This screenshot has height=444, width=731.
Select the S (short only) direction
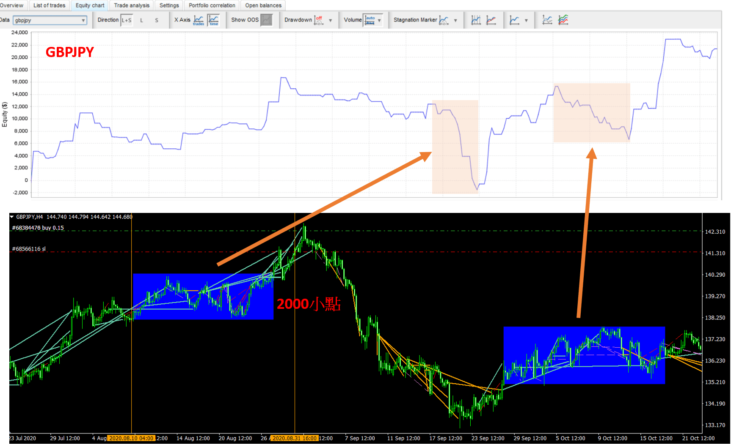[x=157, y=20]
